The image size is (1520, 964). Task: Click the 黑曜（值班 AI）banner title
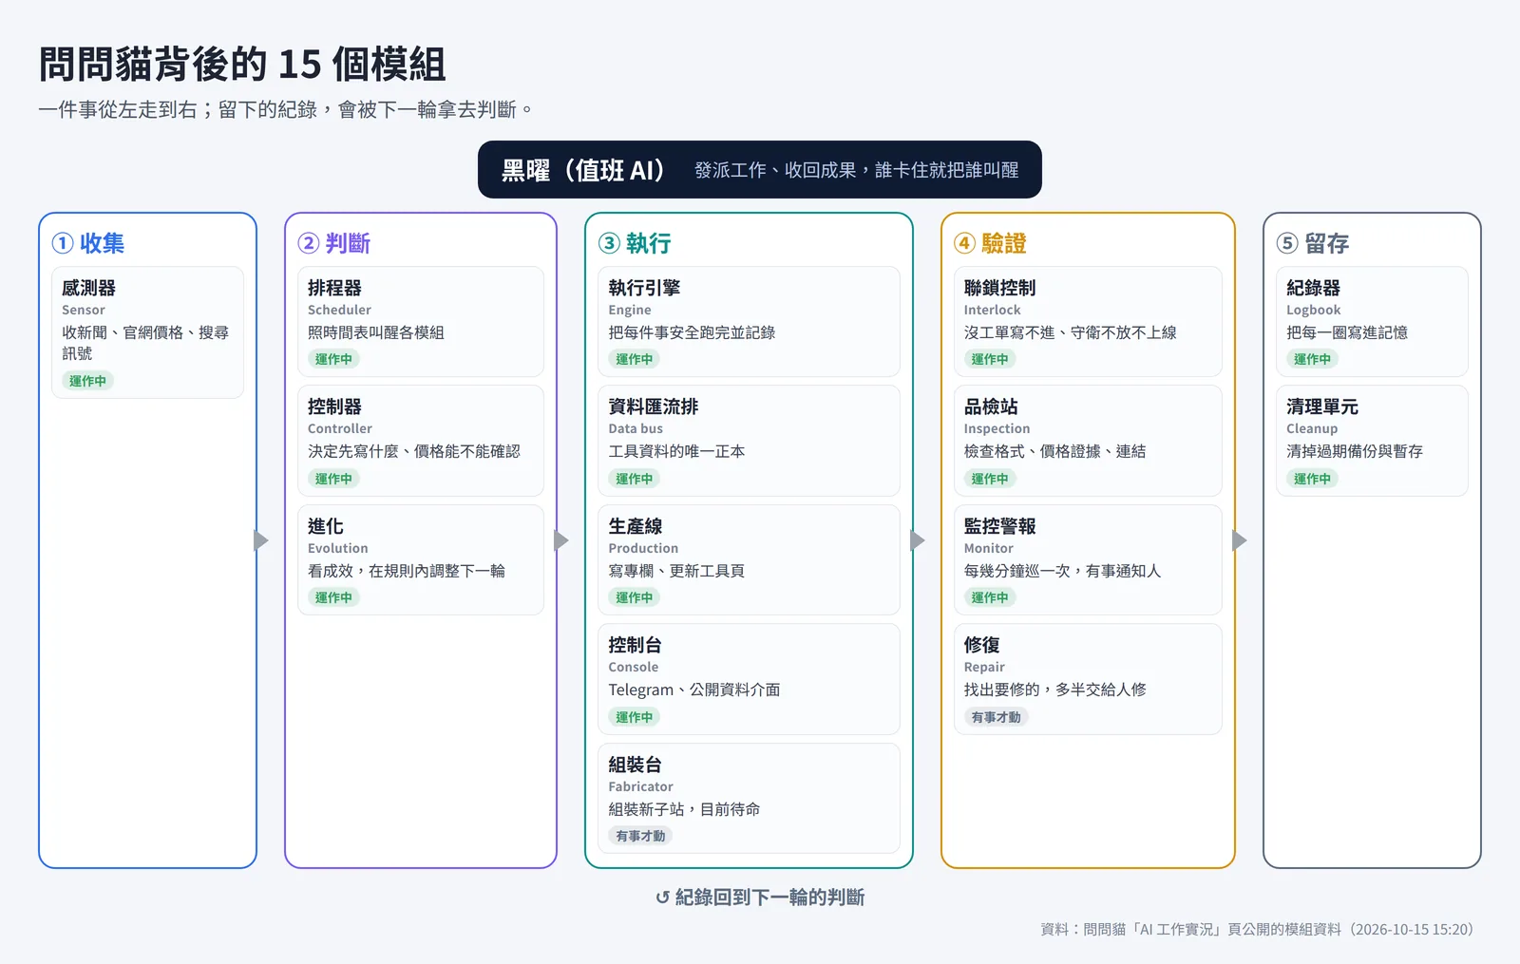583,170
